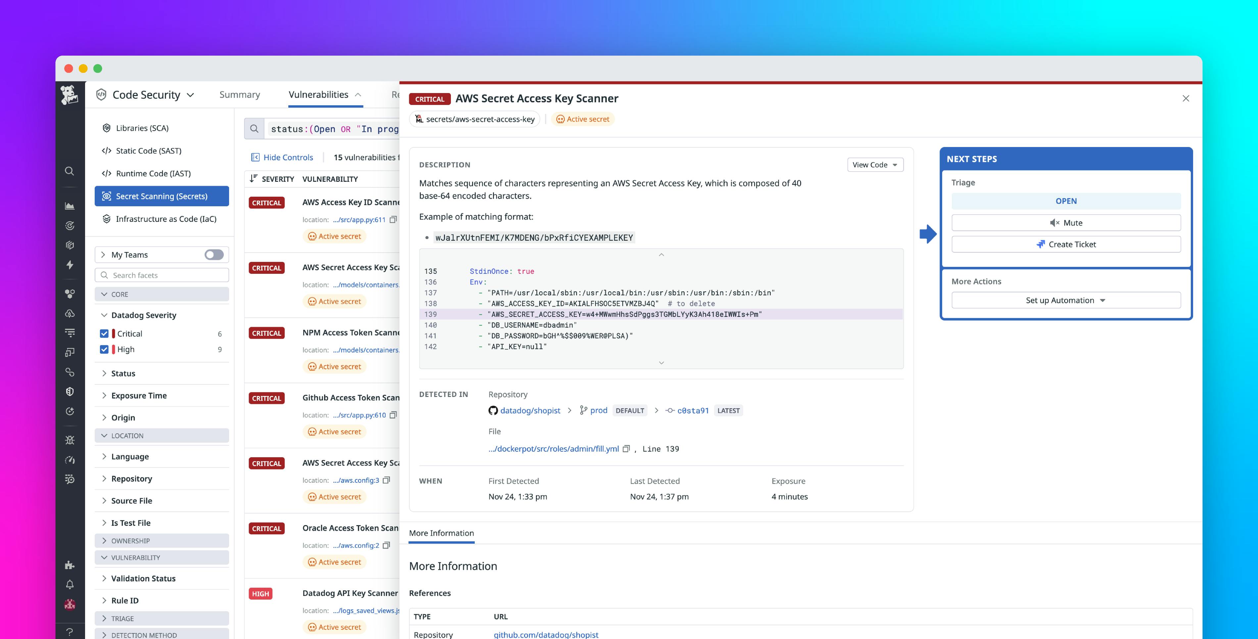Click the Create Ticket button
Screen dimensions: 1258x639
[1066, 244]
